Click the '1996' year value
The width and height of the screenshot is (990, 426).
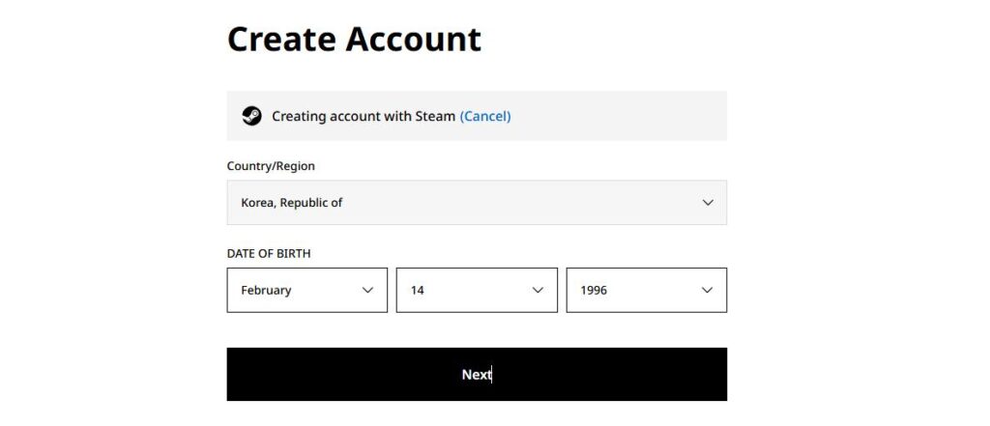click(594, 290)
